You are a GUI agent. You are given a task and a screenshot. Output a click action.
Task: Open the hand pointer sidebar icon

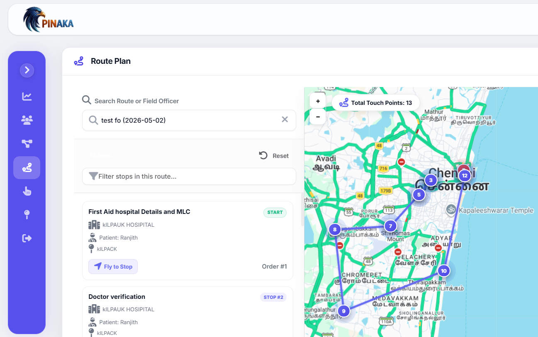(x=27, y=191)
